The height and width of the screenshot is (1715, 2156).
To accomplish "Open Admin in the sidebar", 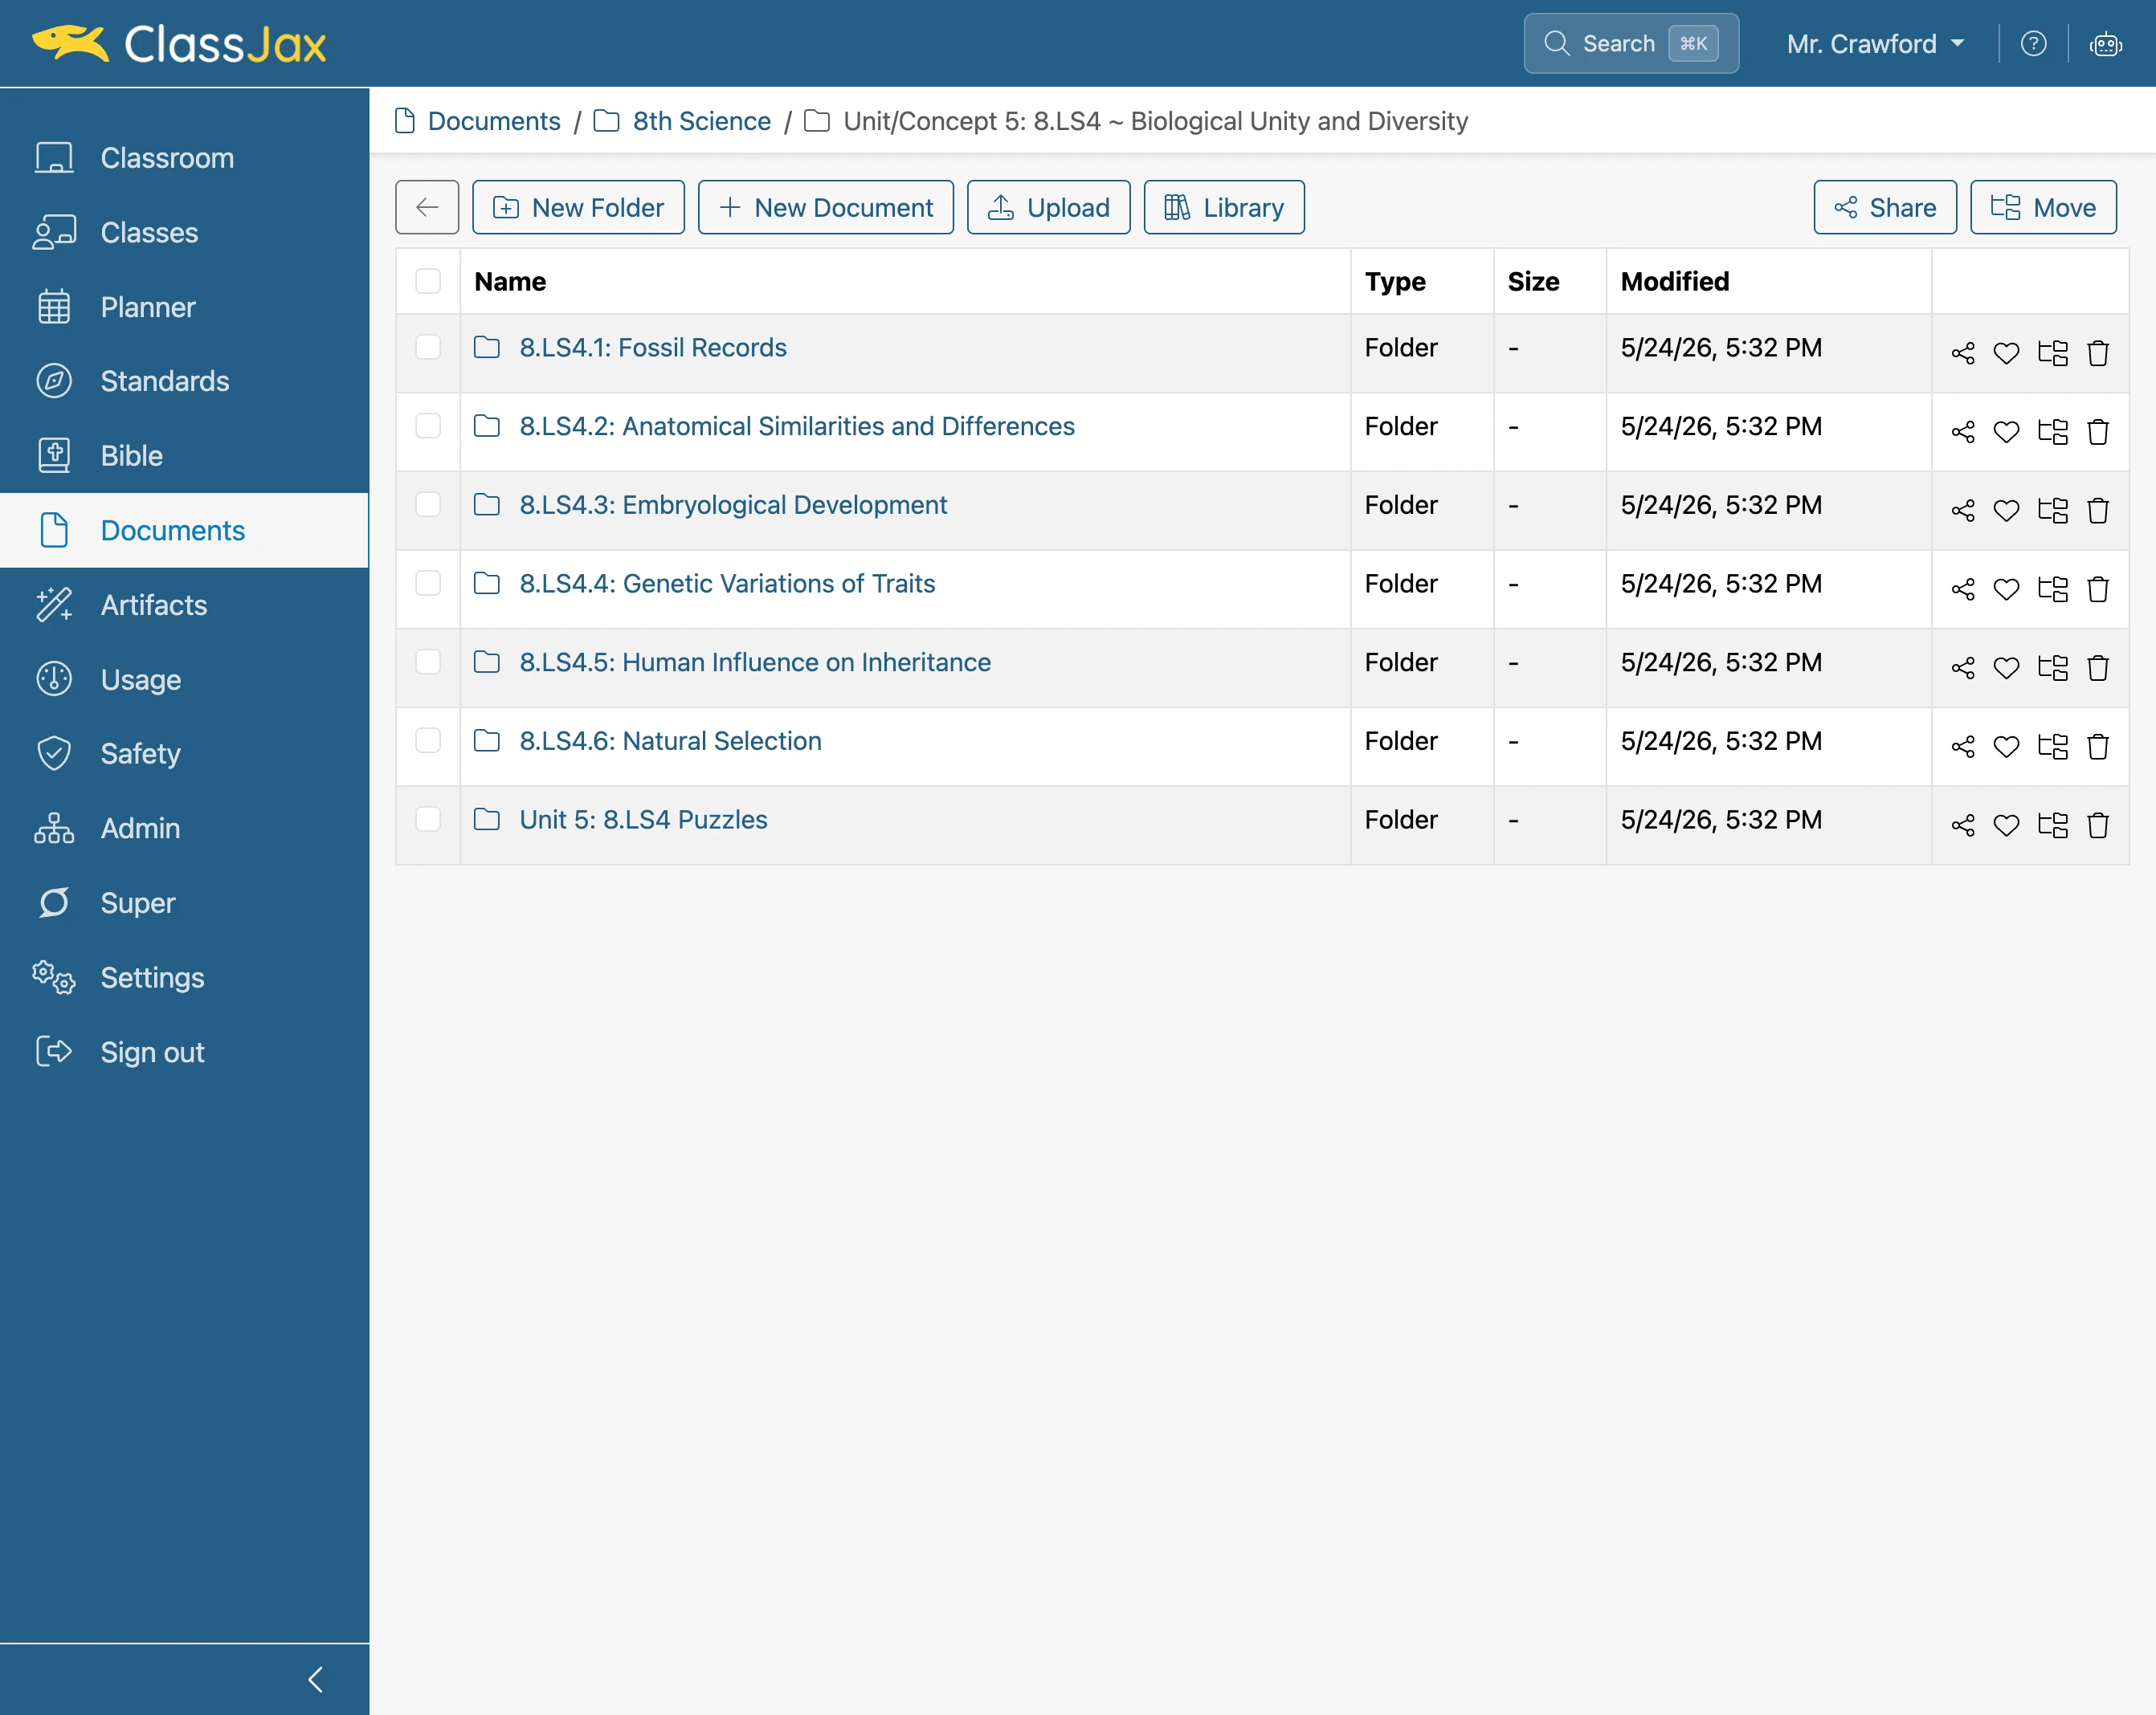I will coord(185,829).
